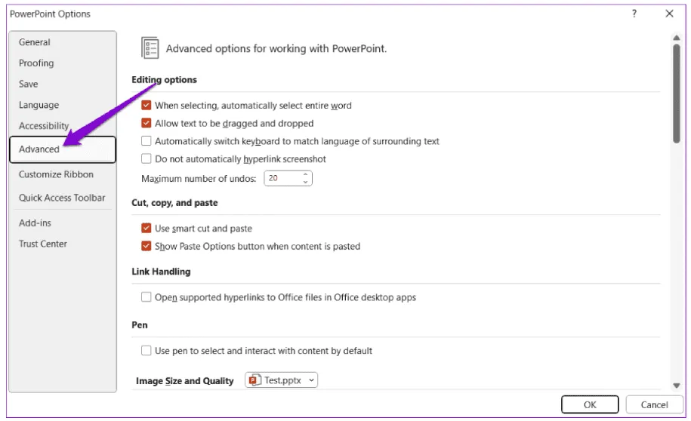
Task: Select Quick Access Toolbar category
Action: pos(62,198)
